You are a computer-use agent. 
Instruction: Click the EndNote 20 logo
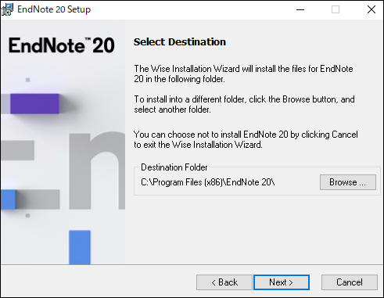click(x=62, y=45)
